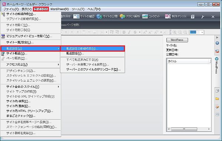The height and width of the screenshot is (141, 222).
Task: Click the タイトル column header
Action: coord(188,61)
